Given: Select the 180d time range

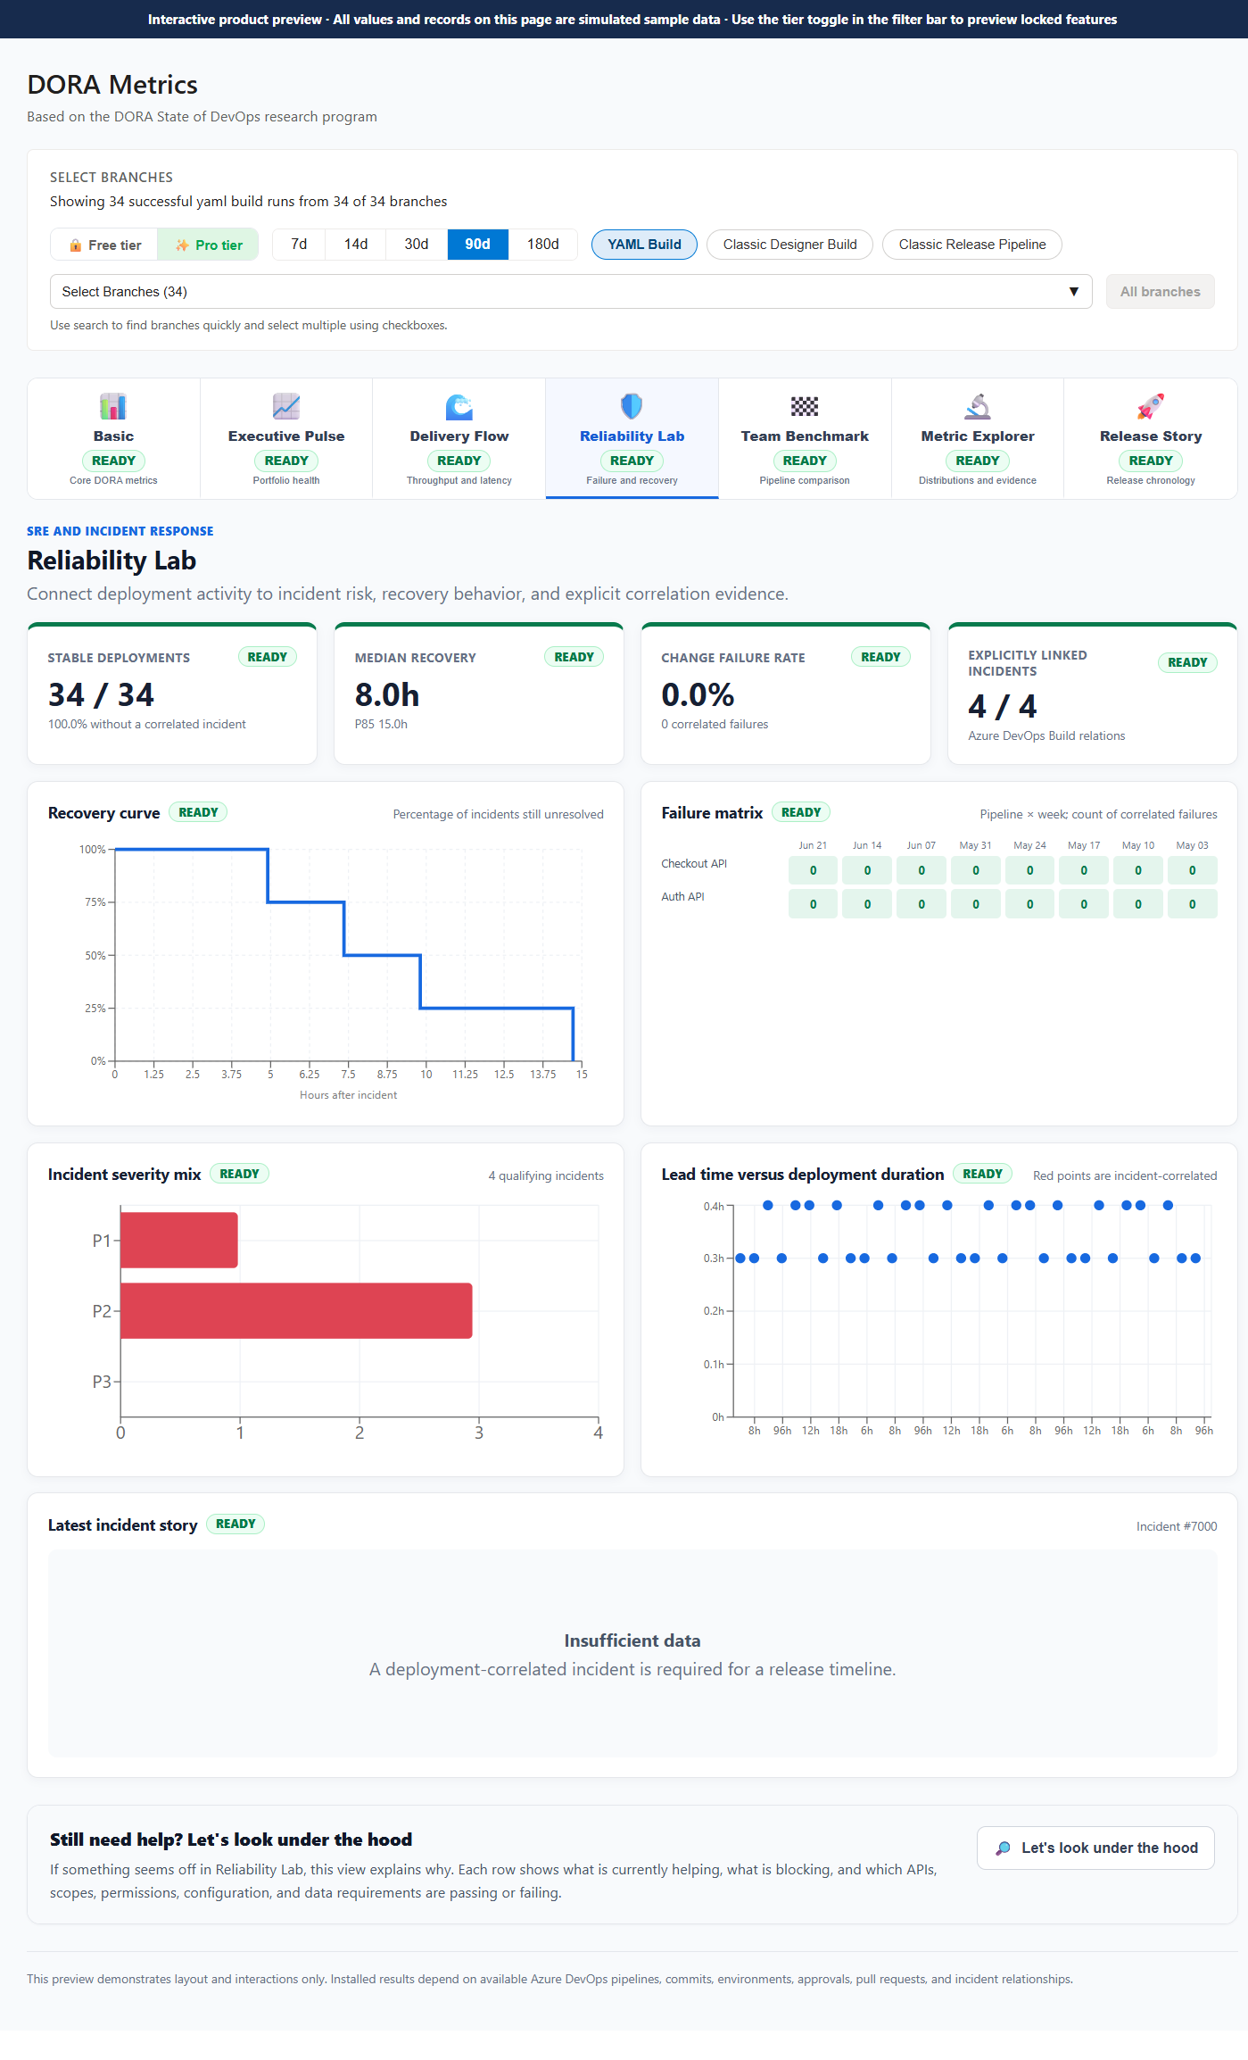Looking at the screenshot, I should pos(543,245).
